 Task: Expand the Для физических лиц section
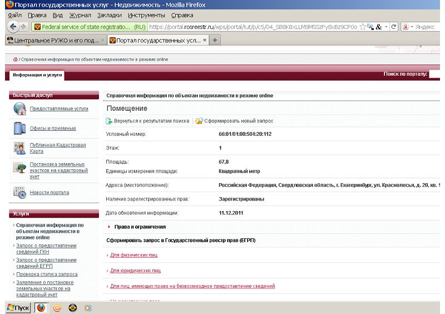click(x=133, y=255)
